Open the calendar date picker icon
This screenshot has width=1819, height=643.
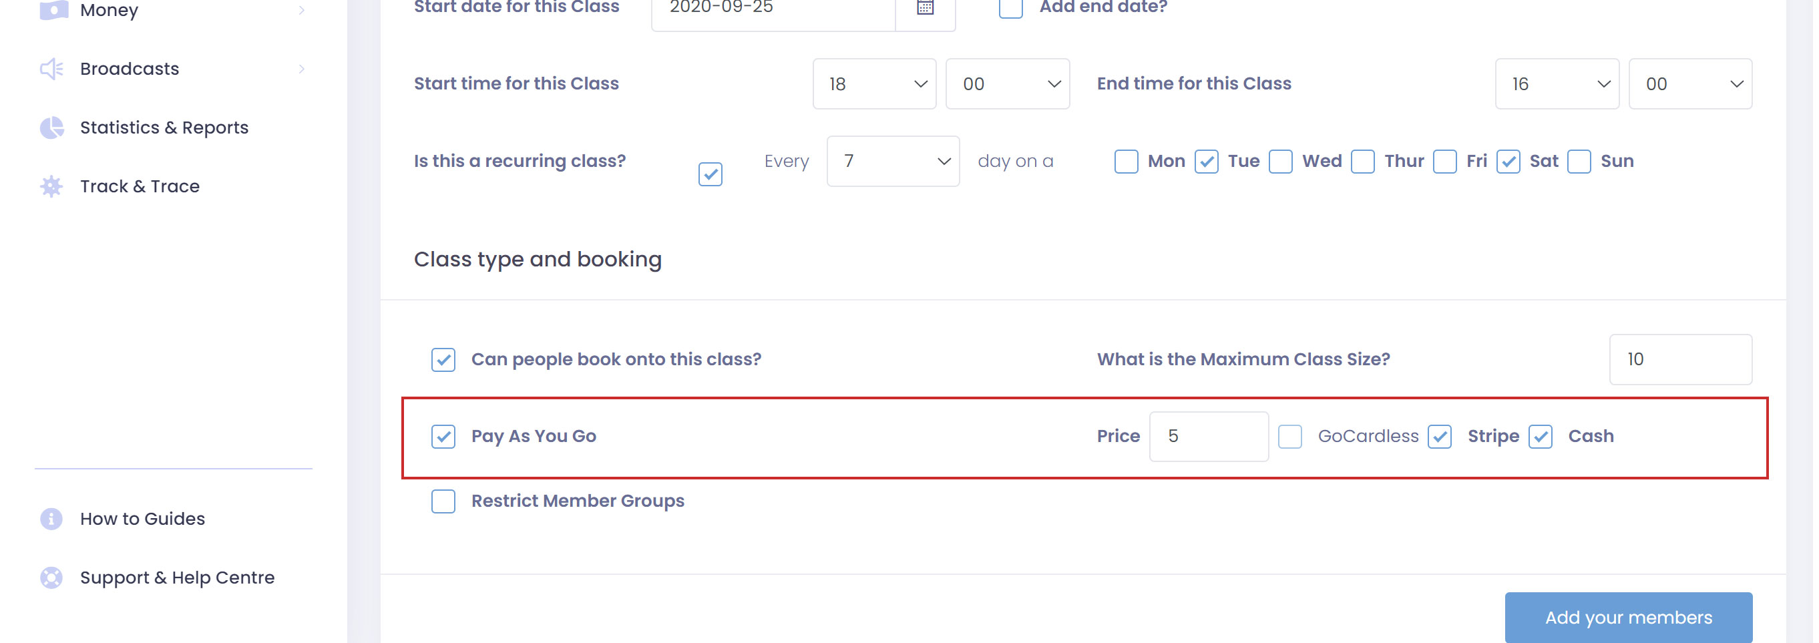click(924, 9)
